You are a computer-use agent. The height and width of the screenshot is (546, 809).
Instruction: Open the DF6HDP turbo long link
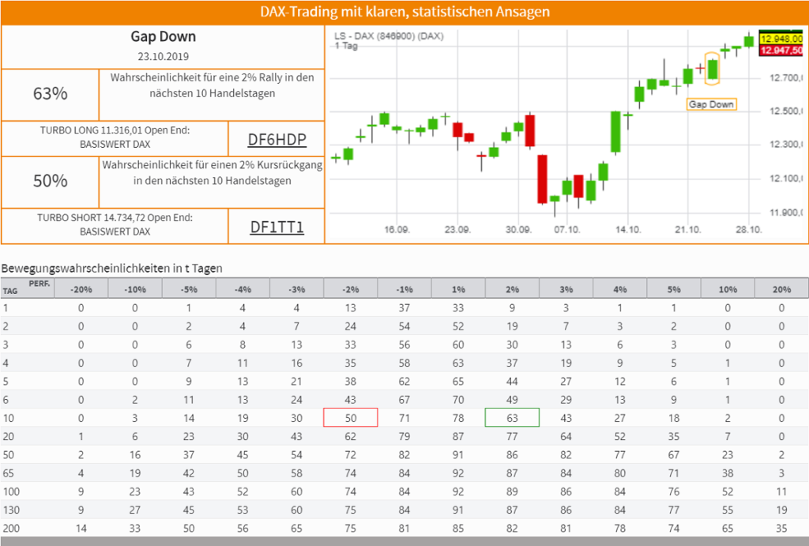coord(277,139)
